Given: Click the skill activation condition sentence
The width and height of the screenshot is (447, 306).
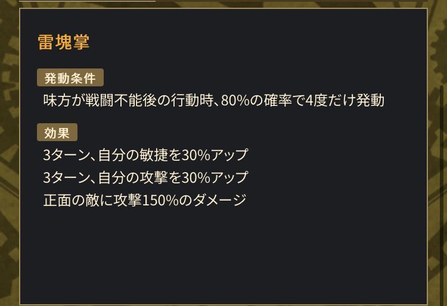Looking at the screenshot, I should pos(213,100).
